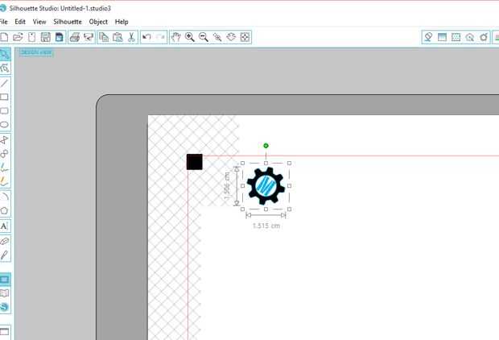
Task: Open the Silhouette Design Store
Action: click(x=5, y=307)
